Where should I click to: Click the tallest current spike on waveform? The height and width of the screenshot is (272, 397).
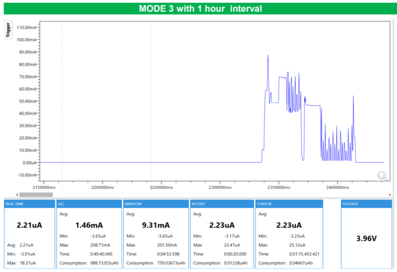tap(268, 56)
